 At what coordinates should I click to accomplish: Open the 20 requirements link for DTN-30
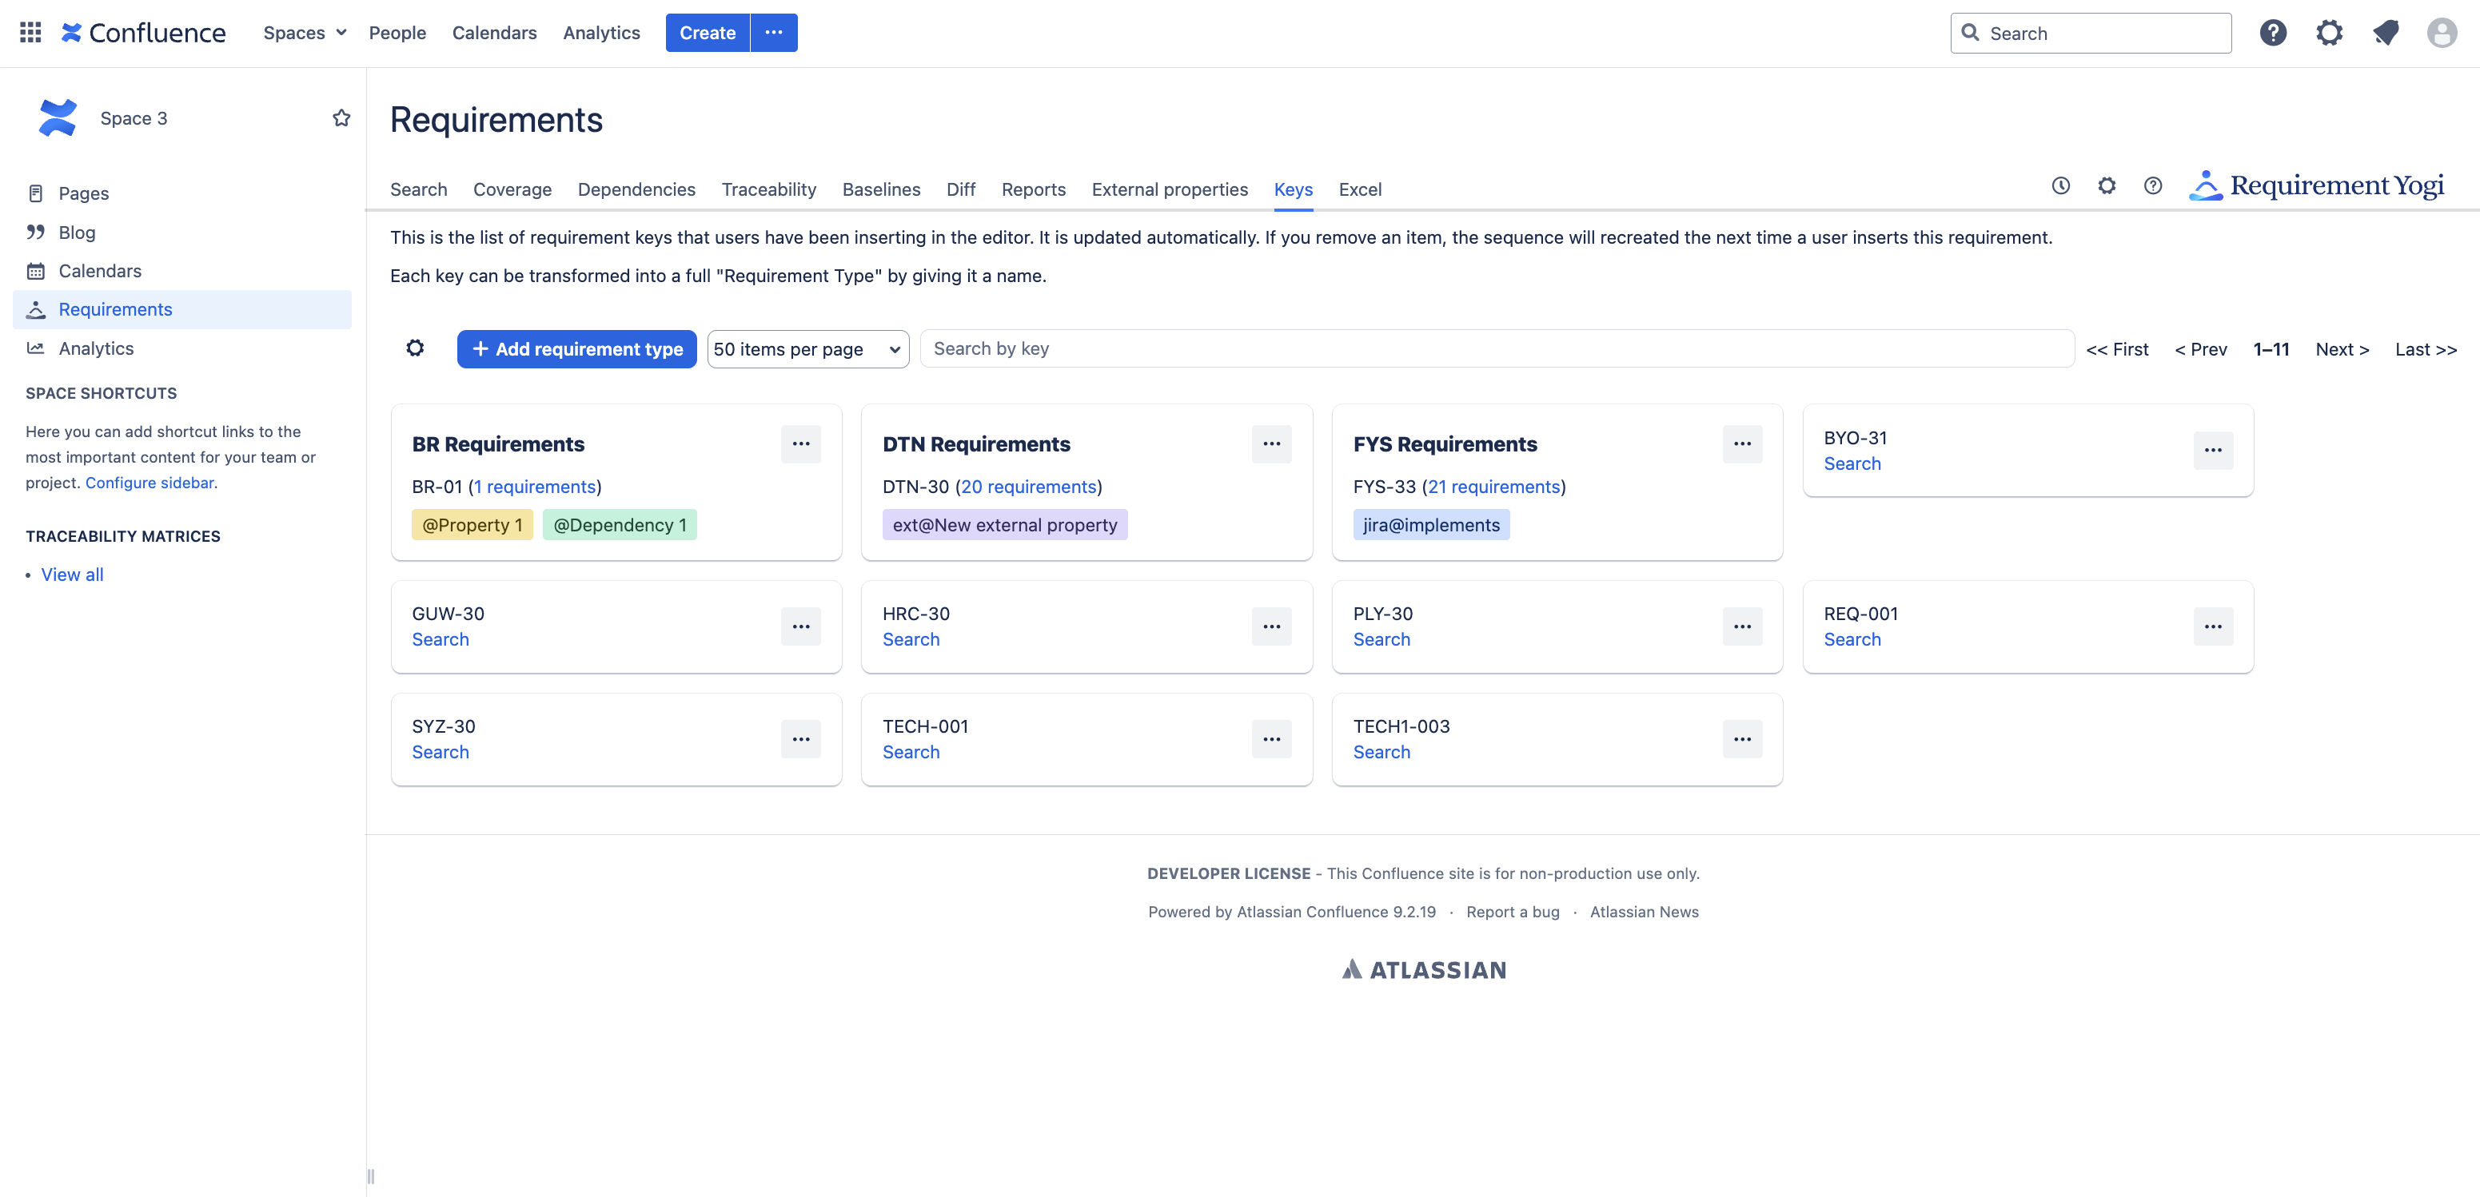(x=1028, y=487)
